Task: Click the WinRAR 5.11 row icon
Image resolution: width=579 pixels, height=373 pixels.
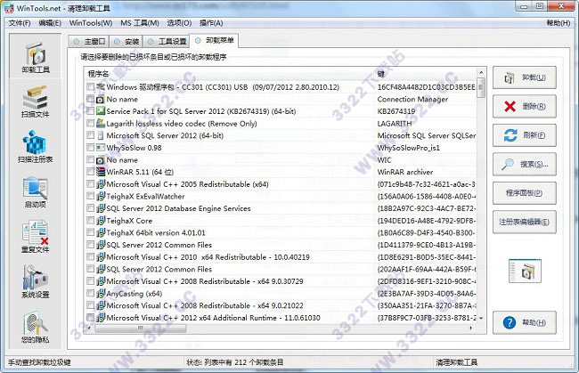Action: tap(101, 172)
